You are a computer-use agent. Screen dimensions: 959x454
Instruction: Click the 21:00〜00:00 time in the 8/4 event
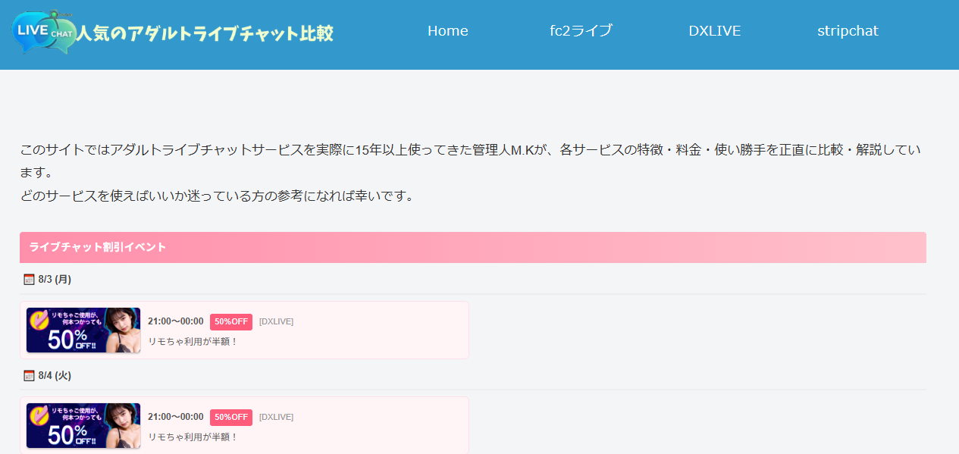click(176, 417)
